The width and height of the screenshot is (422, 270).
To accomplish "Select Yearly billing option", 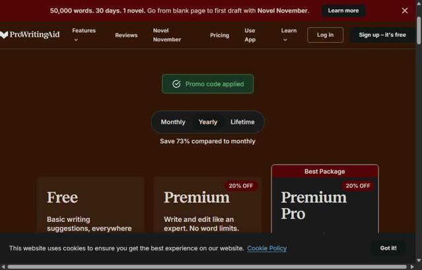I will [x=208, y=122].
